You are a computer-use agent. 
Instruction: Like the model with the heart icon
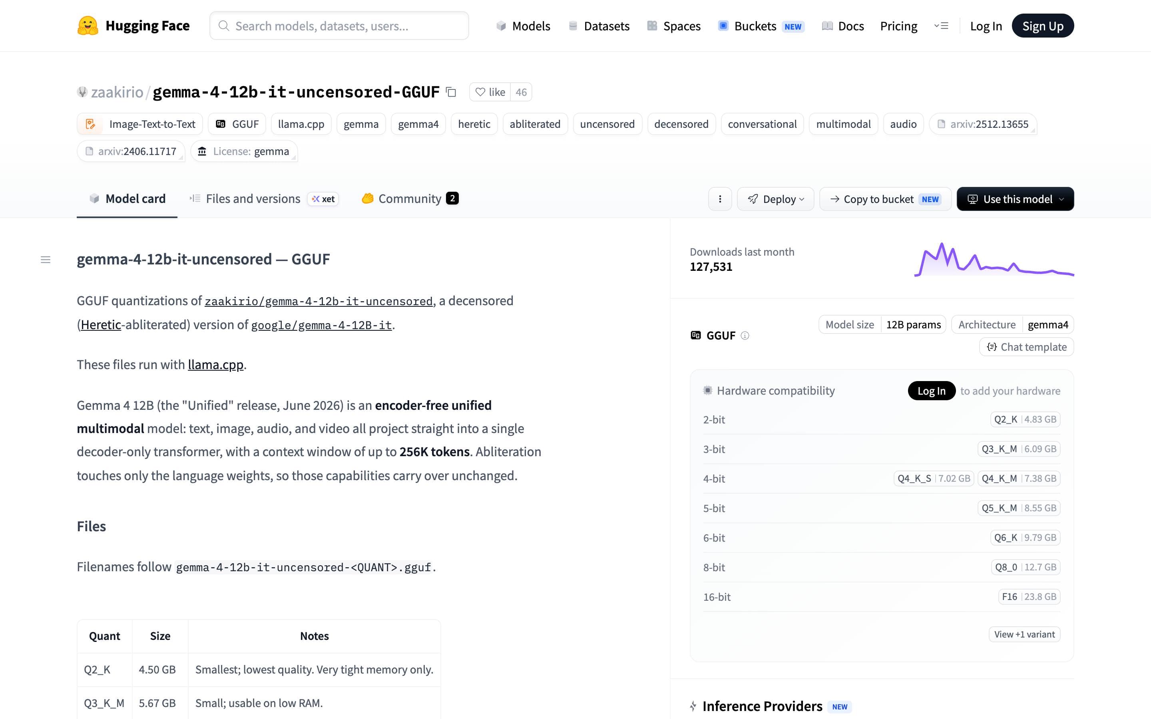[490, 92]
